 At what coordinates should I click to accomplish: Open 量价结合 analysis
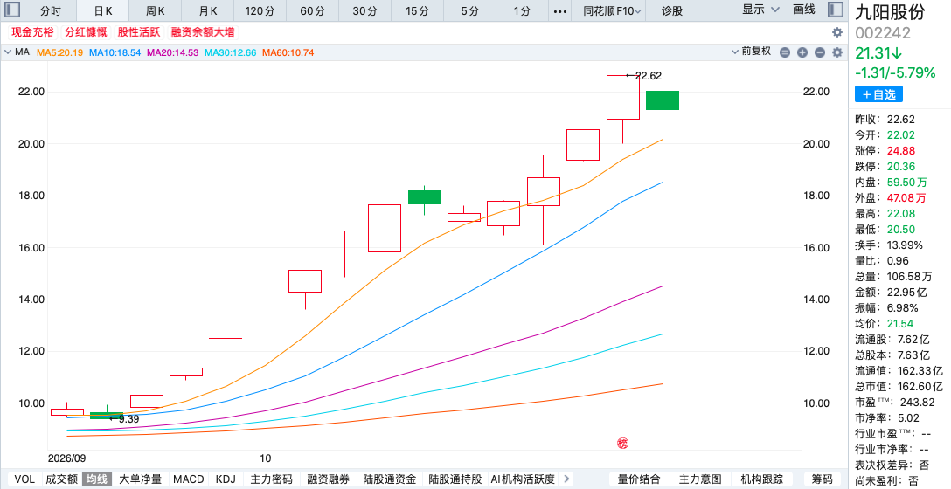click(637, 479)
